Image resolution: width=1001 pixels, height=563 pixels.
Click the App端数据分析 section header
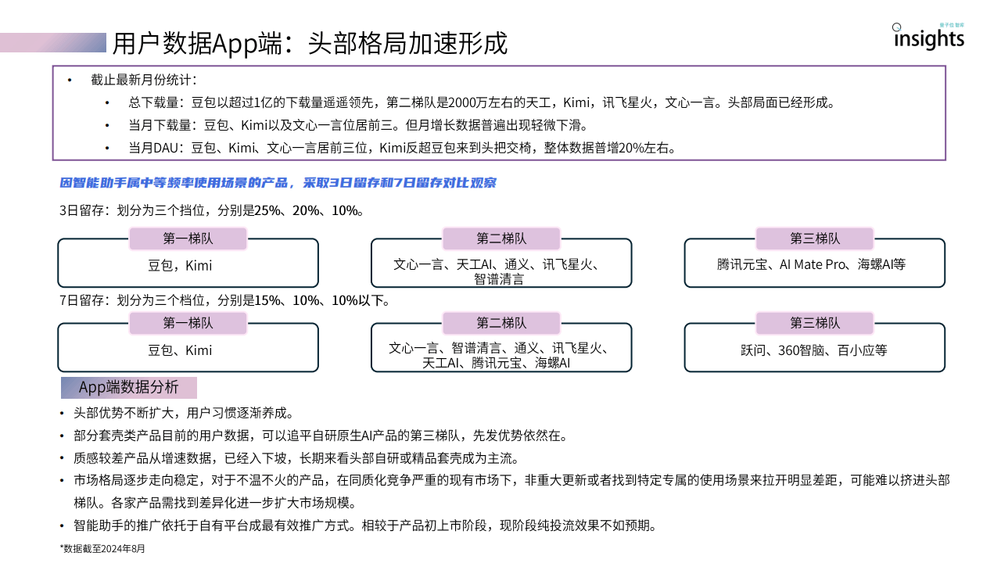click(129, 387)
